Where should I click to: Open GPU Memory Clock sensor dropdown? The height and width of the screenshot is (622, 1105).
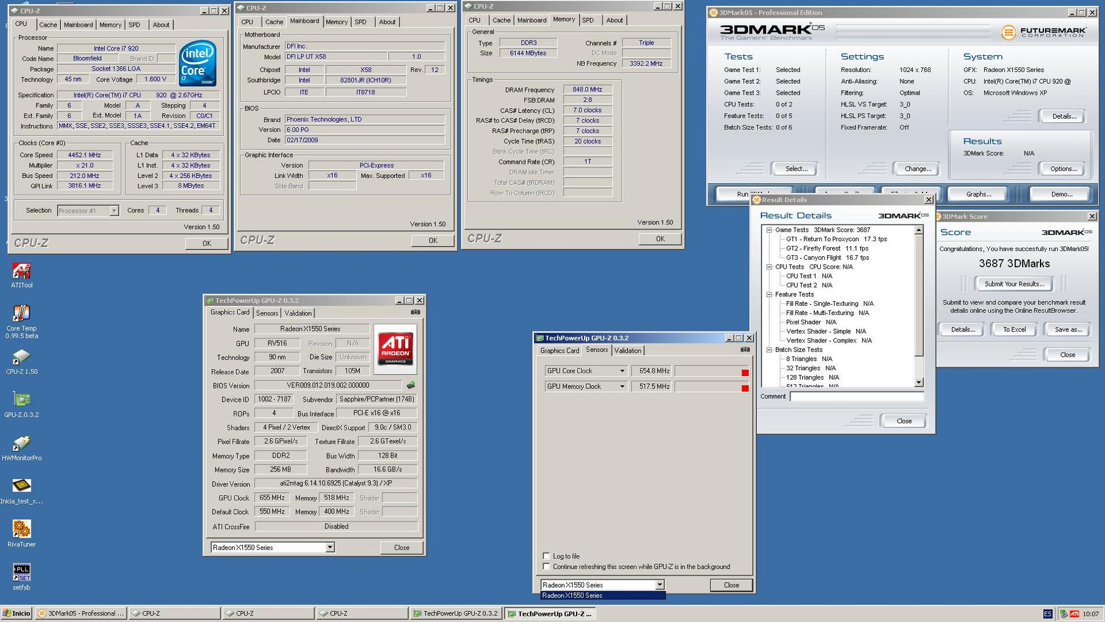[621, 387]
